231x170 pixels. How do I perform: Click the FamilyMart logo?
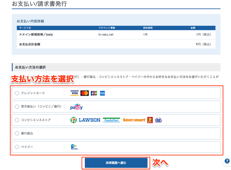coord(112,120)
